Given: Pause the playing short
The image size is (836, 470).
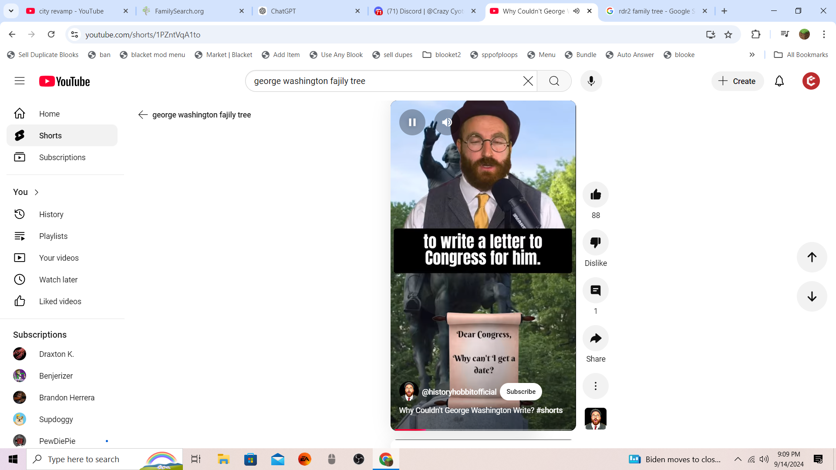Looking at the screenshot, I should coord(412,122).
